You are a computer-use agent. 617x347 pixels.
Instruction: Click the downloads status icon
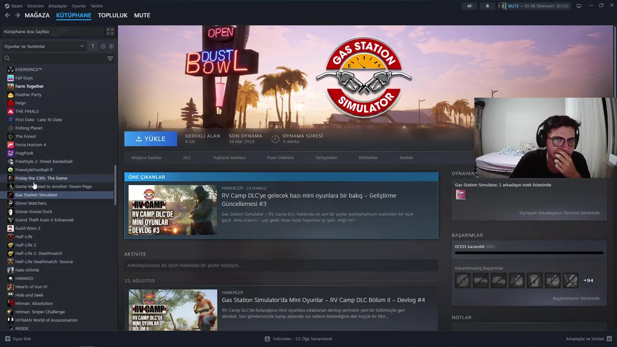coord(267,339)
